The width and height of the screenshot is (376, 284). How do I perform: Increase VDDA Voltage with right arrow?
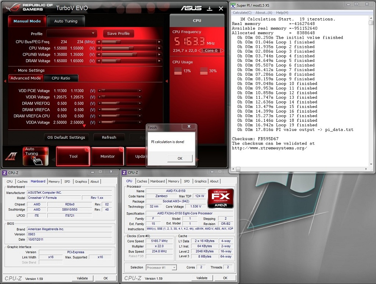point(140,122)
